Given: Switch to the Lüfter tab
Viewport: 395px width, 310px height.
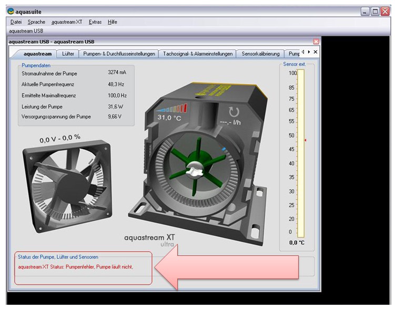Looking at the screenshot, I should pos(68,54).
